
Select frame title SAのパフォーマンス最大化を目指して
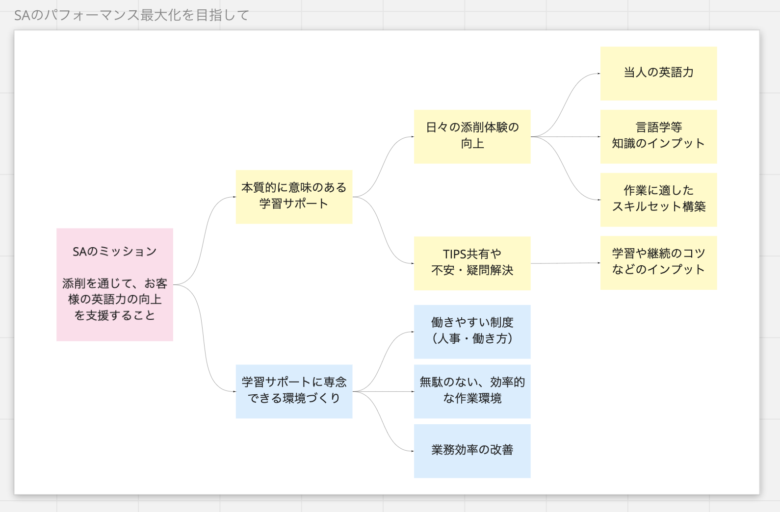(131, 15)
